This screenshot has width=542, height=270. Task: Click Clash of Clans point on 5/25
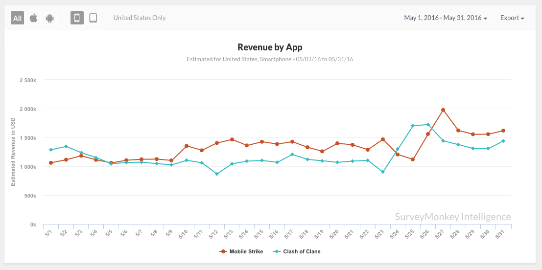(x=413, y=126)
